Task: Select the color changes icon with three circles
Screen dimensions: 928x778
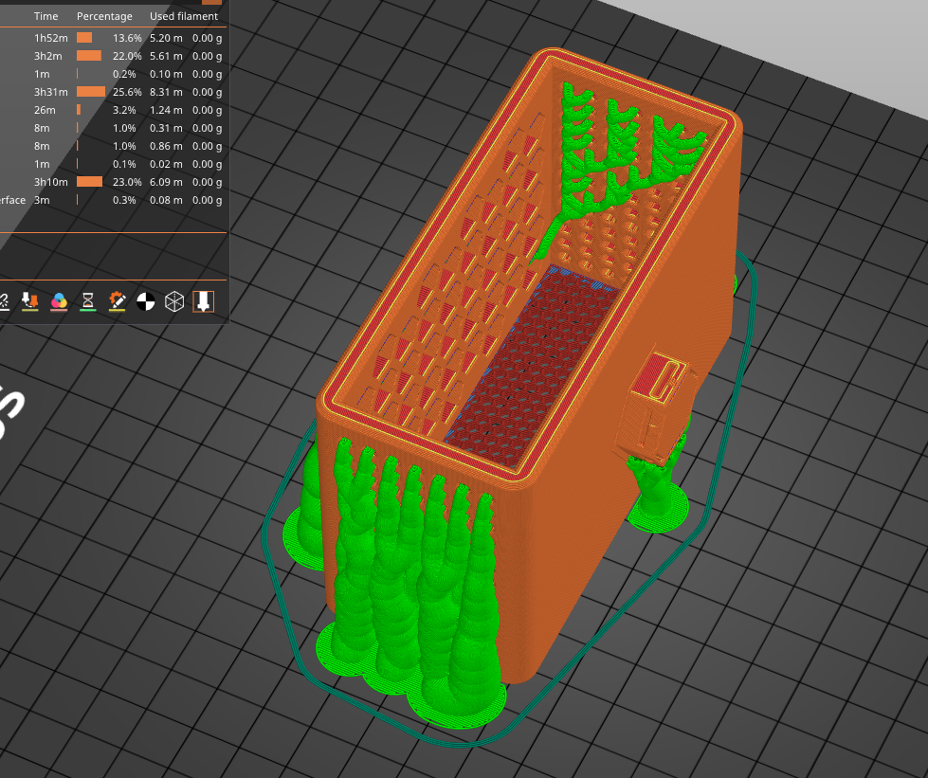Action: click(59, 301)
